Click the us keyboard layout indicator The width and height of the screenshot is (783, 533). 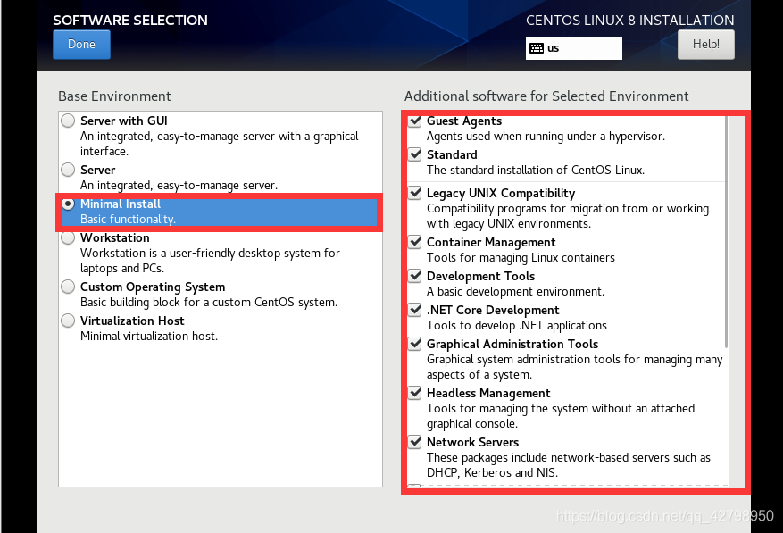(574, 48)
